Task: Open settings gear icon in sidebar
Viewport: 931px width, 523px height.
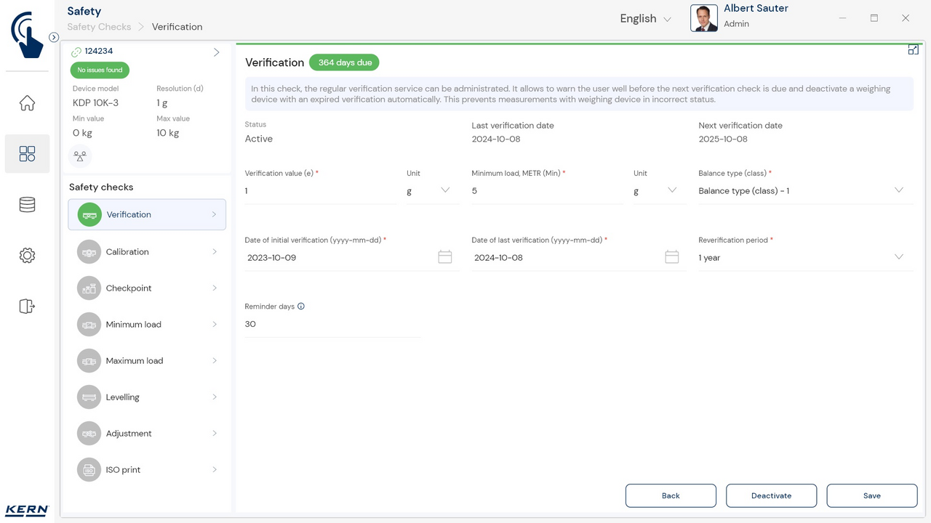Action: [27, 256]
